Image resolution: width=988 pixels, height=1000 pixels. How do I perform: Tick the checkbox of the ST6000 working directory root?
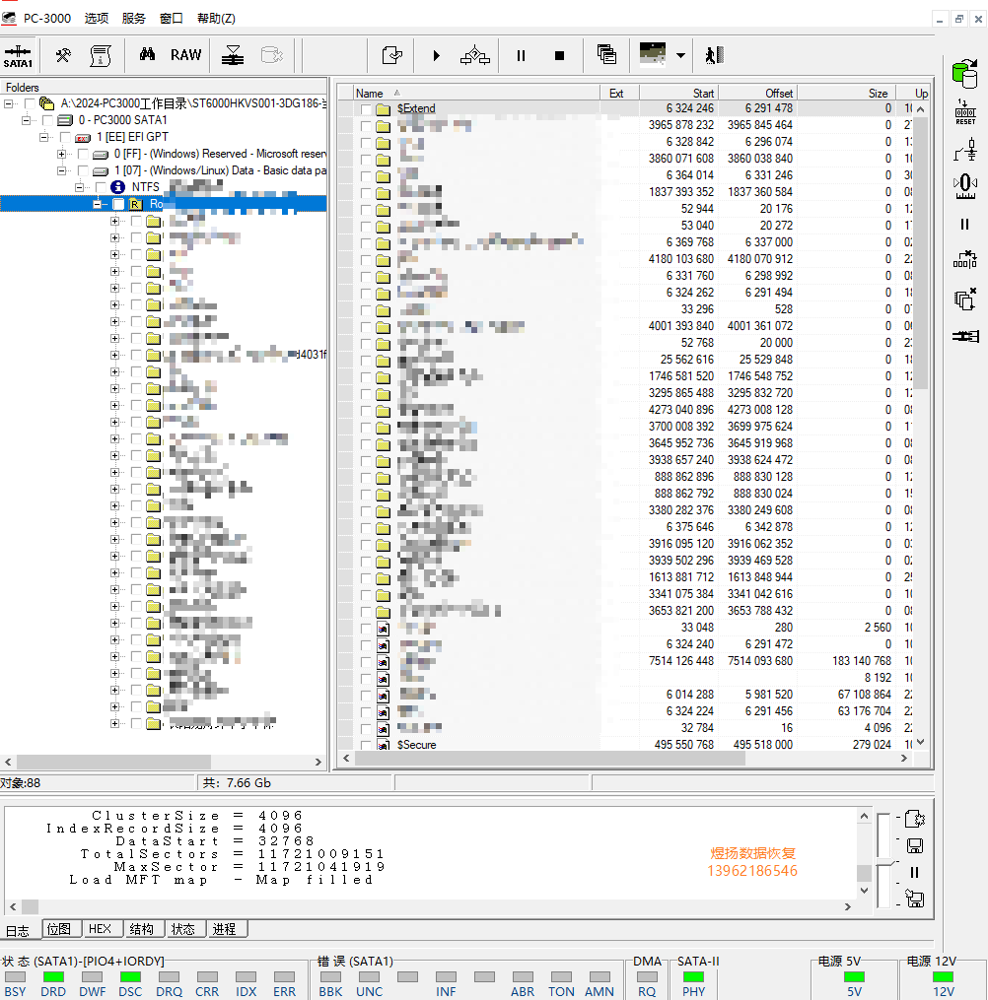tap(30, 103)
